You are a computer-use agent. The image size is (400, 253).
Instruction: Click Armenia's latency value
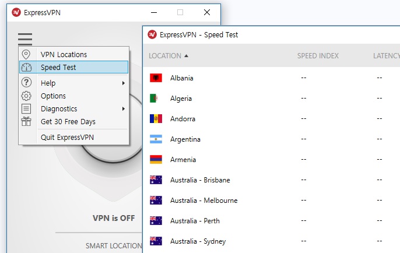pyautogui.click(x=380, y=159)
